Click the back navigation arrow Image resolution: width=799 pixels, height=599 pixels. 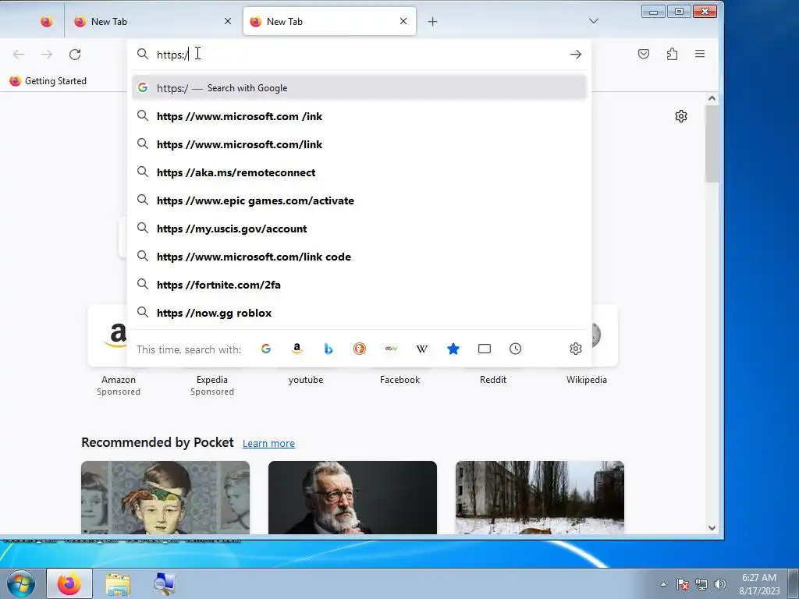pos(19,55)
